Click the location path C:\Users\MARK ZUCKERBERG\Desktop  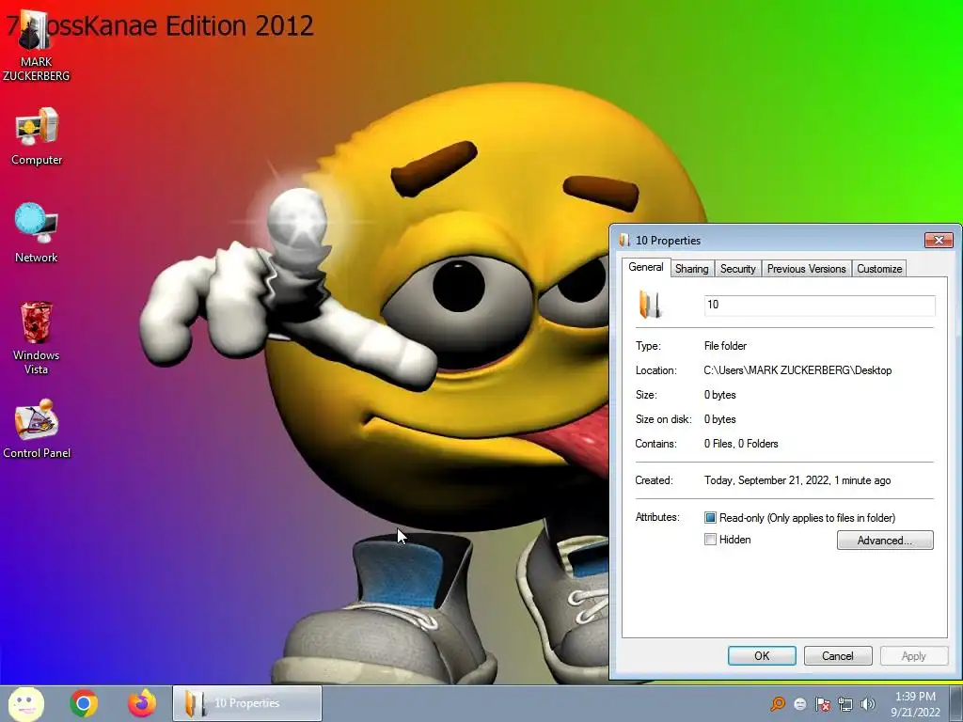point(797,370)
